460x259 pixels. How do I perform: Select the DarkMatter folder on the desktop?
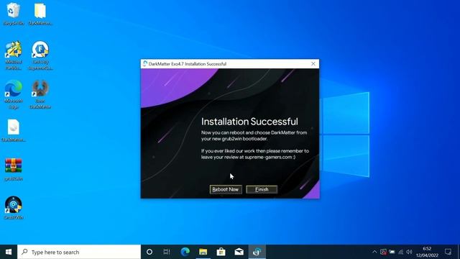[x=40, y=14]
